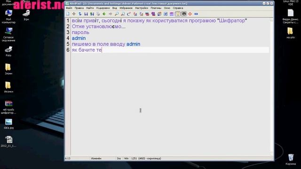Select the Иконки folder on desktop
Image resolution: width=301 pixels, height=169 pixels.
[x=8, y=87]
